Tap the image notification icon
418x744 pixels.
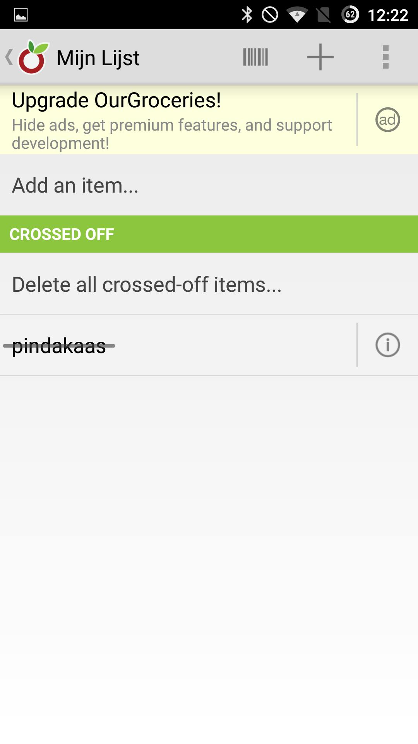point(21,15)
